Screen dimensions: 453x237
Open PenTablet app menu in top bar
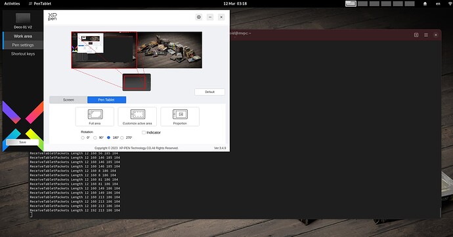click(x=40, y=3)
